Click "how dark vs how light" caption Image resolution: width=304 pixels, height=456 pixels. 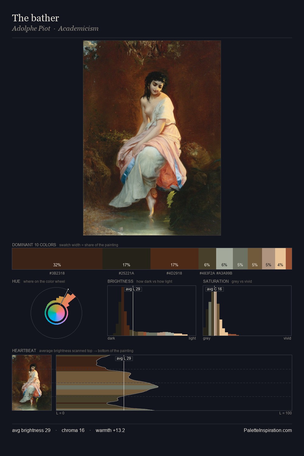(154, 282)
